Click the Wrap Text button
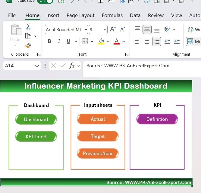The width and height of the screenshot is (201, 193). 194,29
